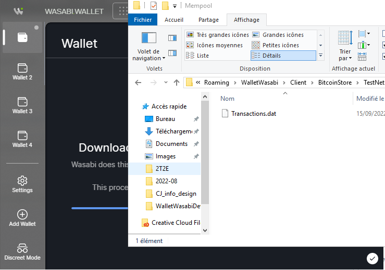Click the Wasabi Wallet logo icon
The image size is (385, 270).
(x=18, y=11)
